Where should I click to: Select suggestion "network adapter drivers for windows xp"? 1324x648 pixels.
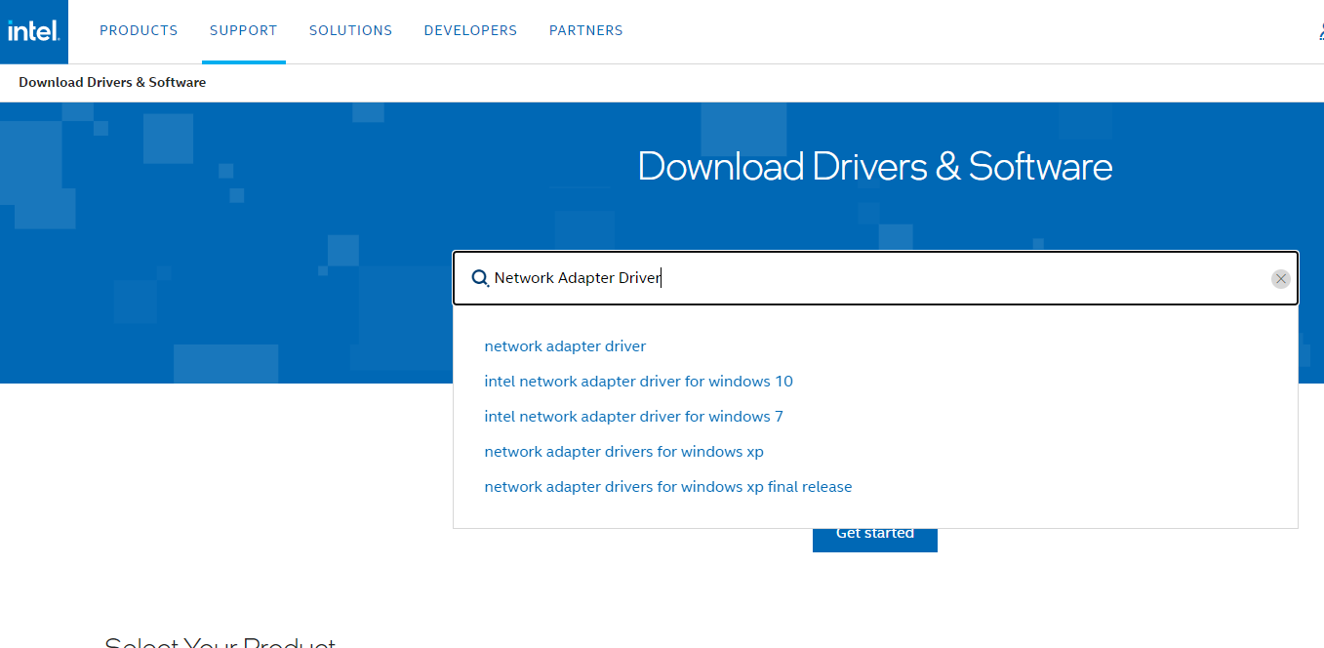click(x=623, y=452)
